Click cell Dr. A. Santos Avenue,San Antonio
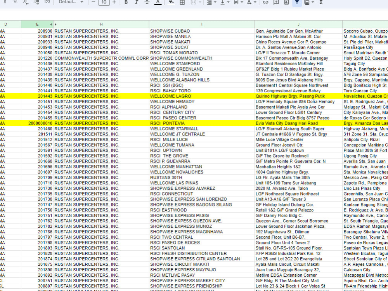Image resolution: width=388 pixels, height=291 pixels. (x=298, y=47)
